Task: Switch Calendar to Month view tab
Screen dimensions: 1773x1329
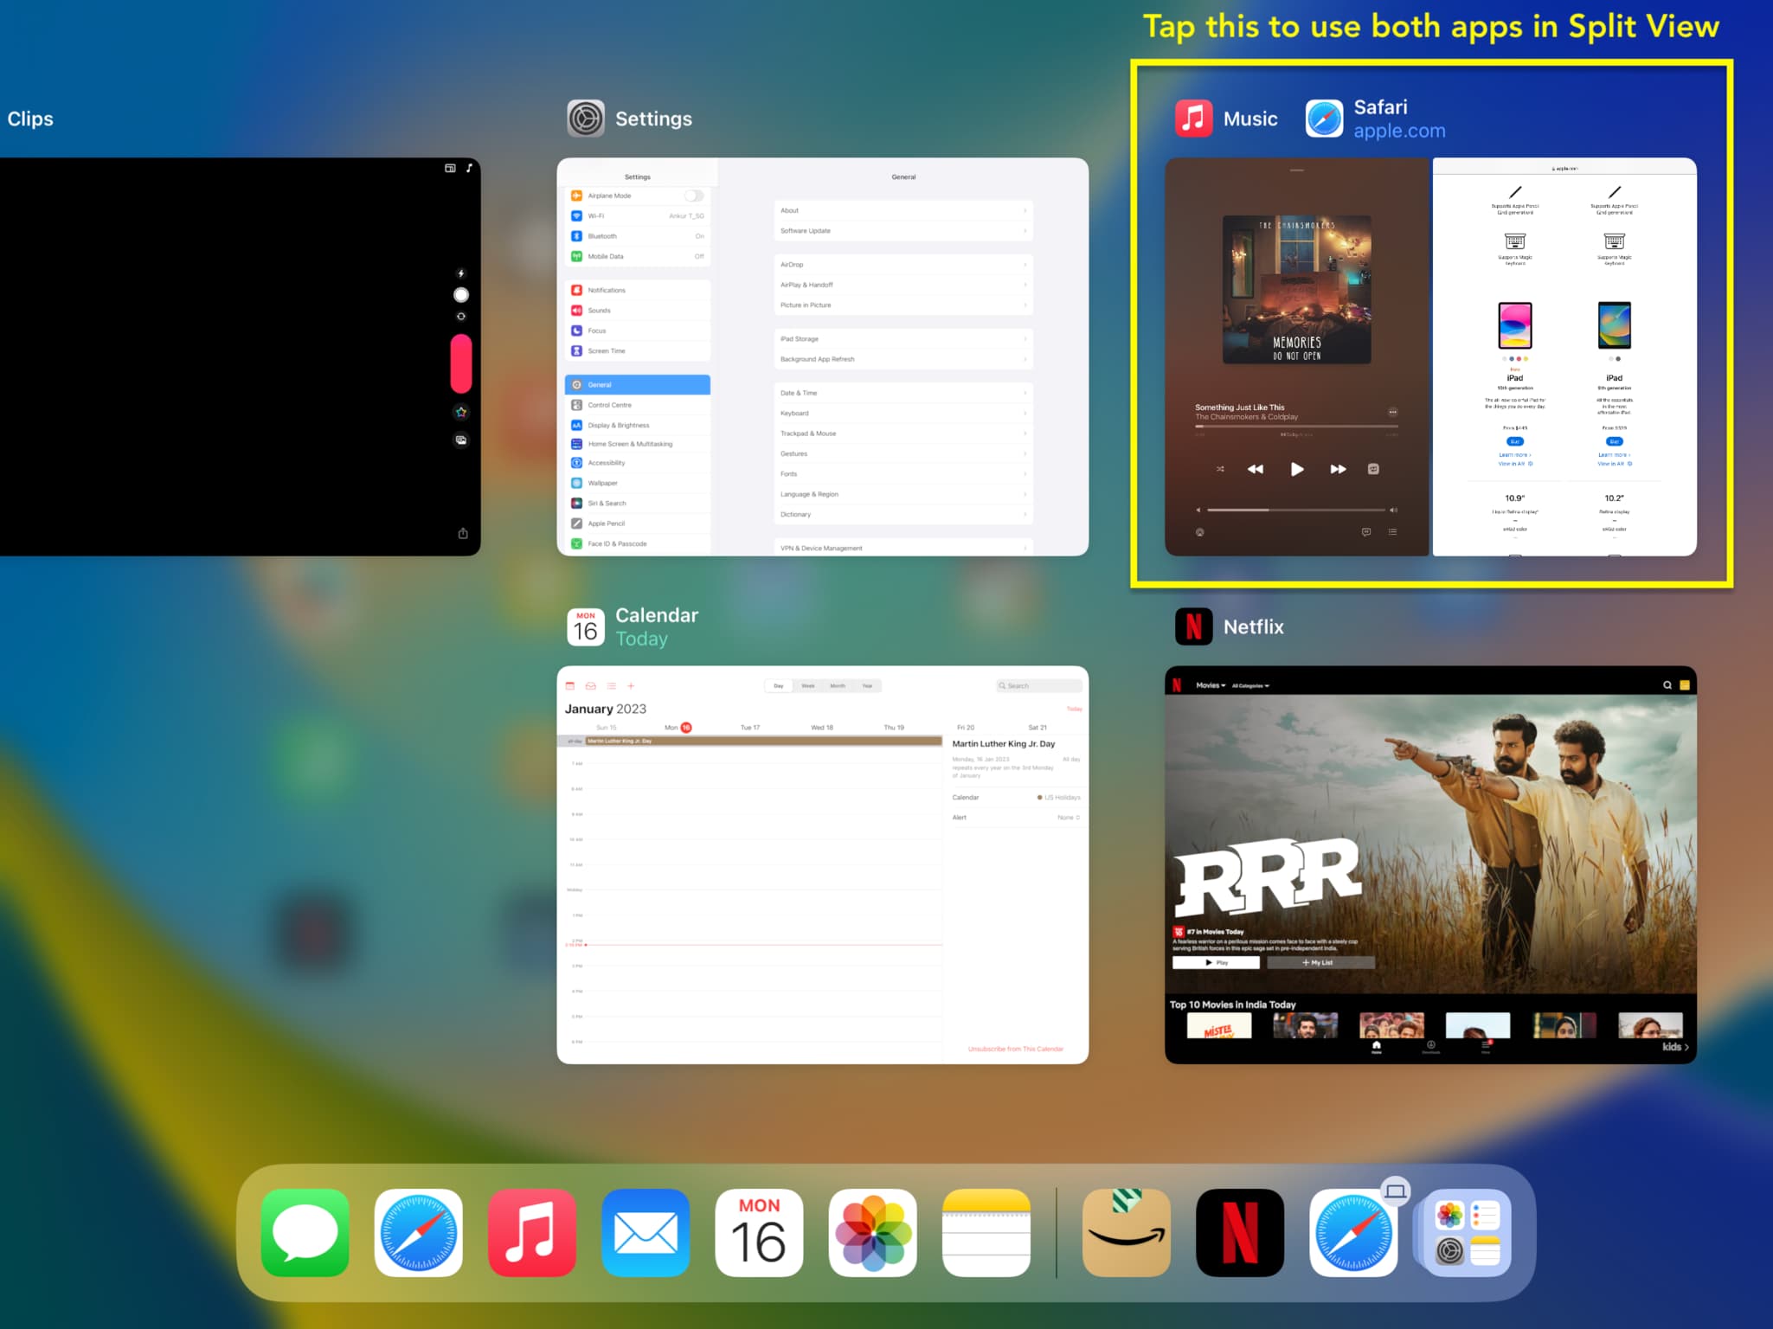Action: pos(838,686)
